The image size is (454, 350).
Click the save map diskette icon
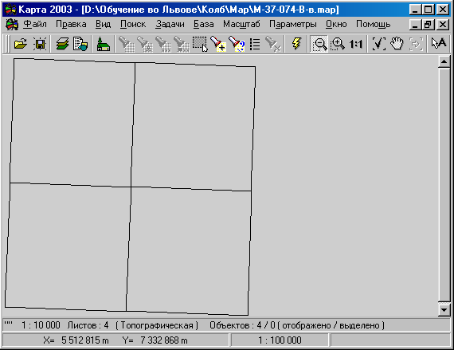pos(40,44)
